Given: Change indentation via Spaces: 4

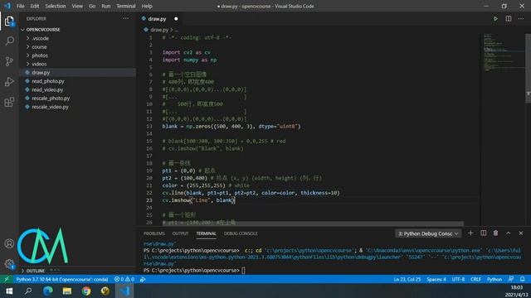Looking at the screenshot, I should pos(436,279).
